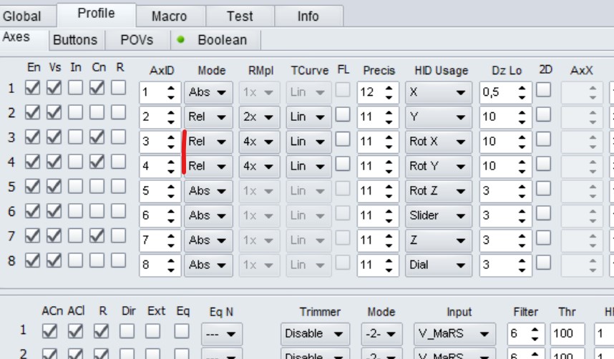The width and height of the screenshot is (614, 359).
Task: Open TCurve dropdown for axis 3
Action: click(308, 142)
